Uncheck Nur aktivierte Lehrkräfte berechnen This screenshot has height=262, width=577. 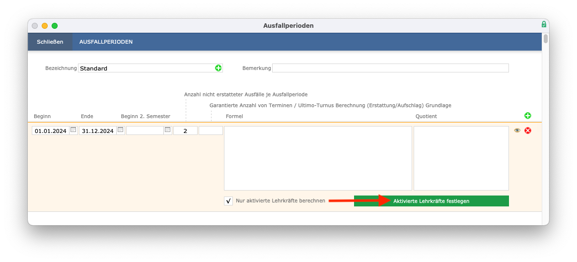click(228, 201)
